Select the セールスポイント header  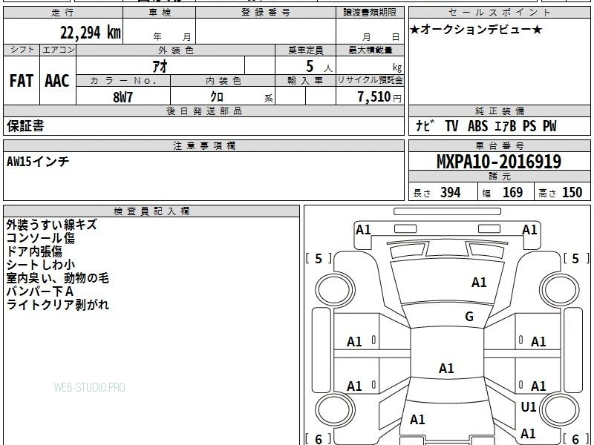point(499,13)
